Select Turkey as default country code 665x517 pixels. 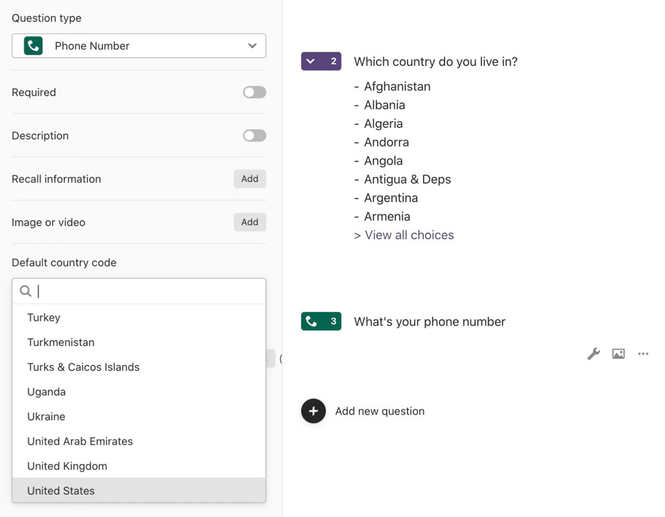[x=43, y=317]
